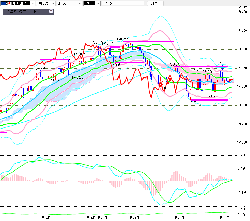This screenshot has height=221, width=250.
Task: Open the 1時間足 timeframe dropdown
Action: [53, 3]
